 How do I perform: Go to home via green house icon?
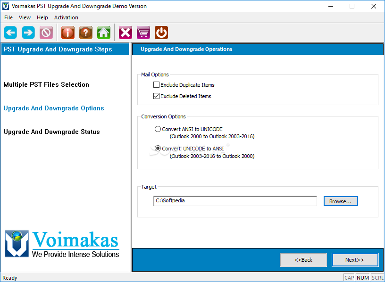click(x=104, y=33)
